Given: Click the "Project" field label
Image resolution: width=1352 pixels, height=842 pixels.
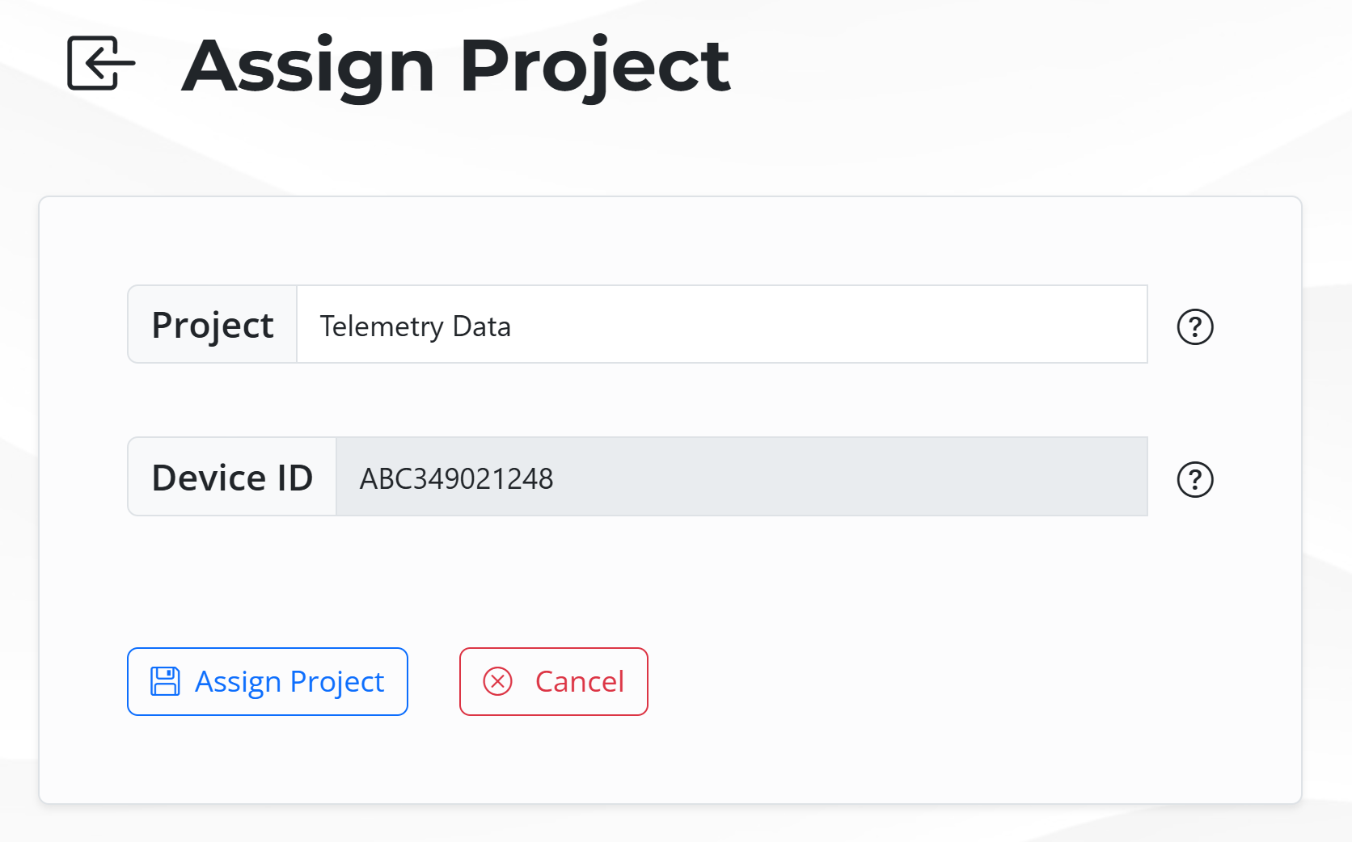Looking at the screenshot, I should point(213,325).
